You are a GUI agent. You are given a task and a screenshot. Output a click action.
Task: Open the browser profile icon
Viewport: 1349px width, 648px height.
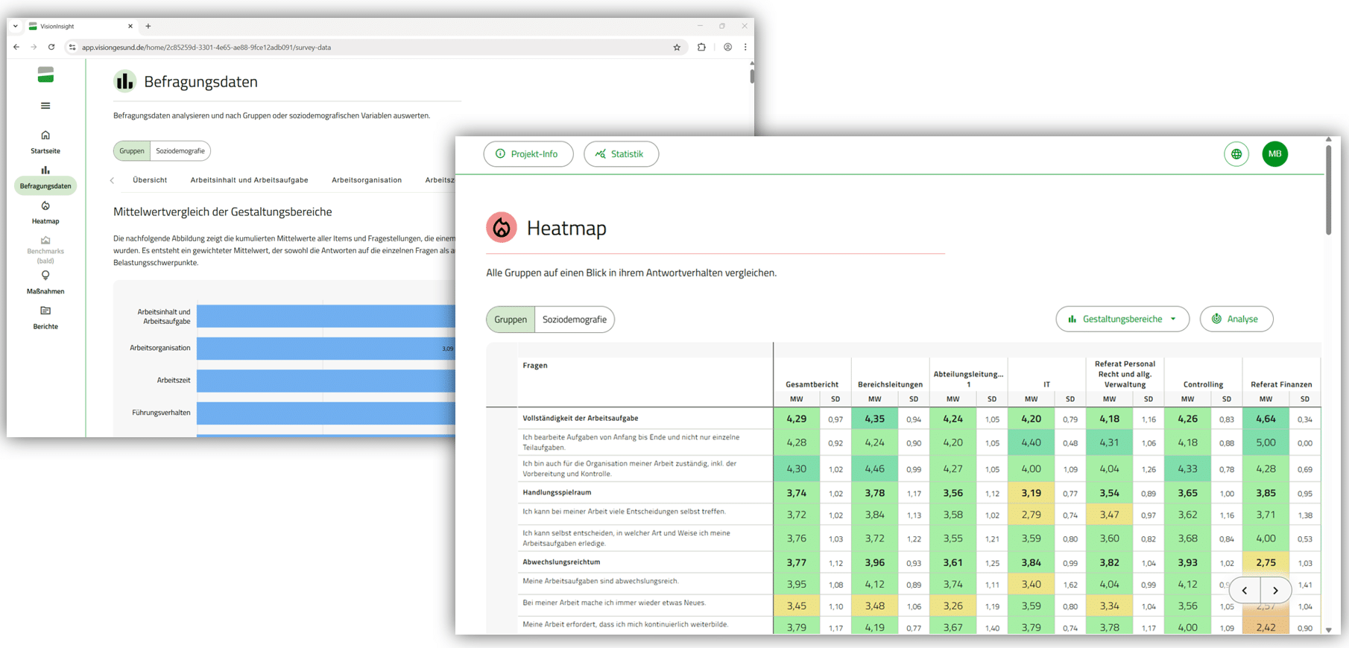tap(727, 47)
